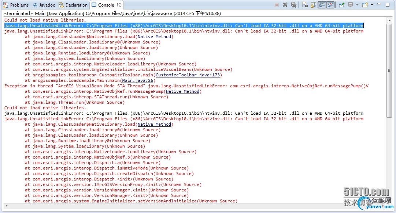This screenshot has width=396, height=213.
Task: Click the 'Dispatch.a(Unknown Source)' line
Action: (x=93, y=163)
